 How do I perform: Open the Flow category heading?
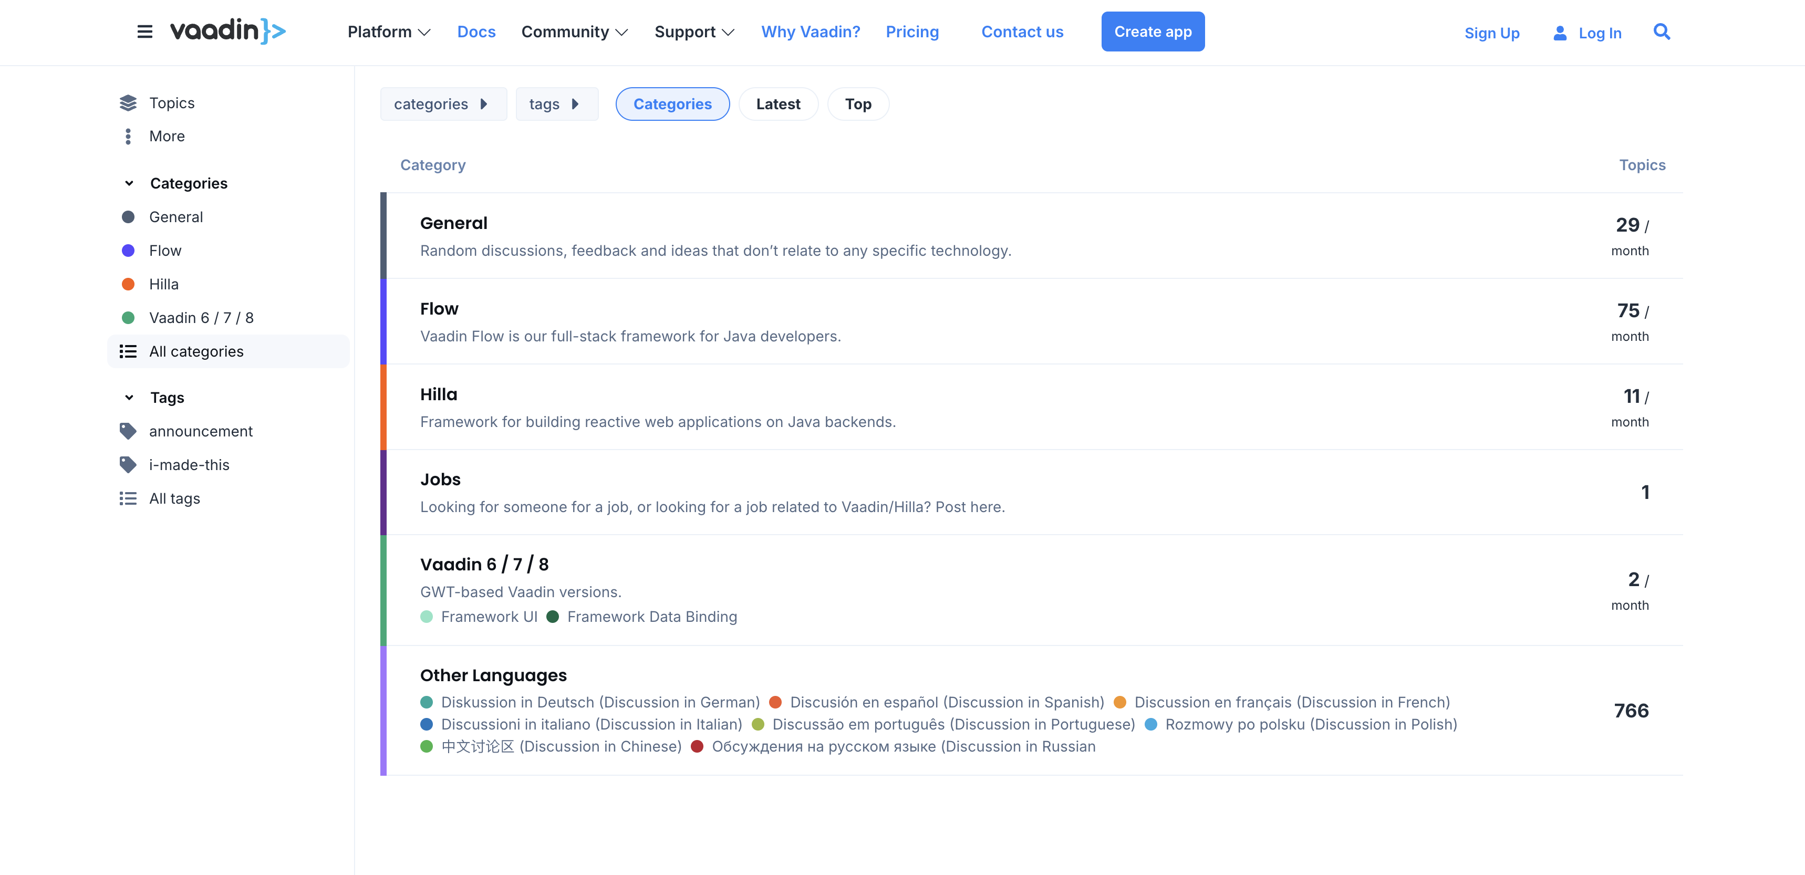point(439,309)
